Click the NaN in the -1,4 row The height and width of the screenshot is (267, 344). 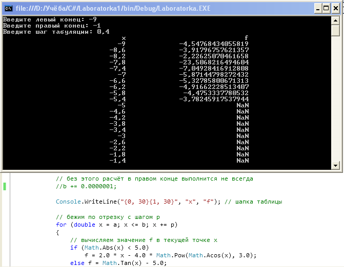(242, 161)
